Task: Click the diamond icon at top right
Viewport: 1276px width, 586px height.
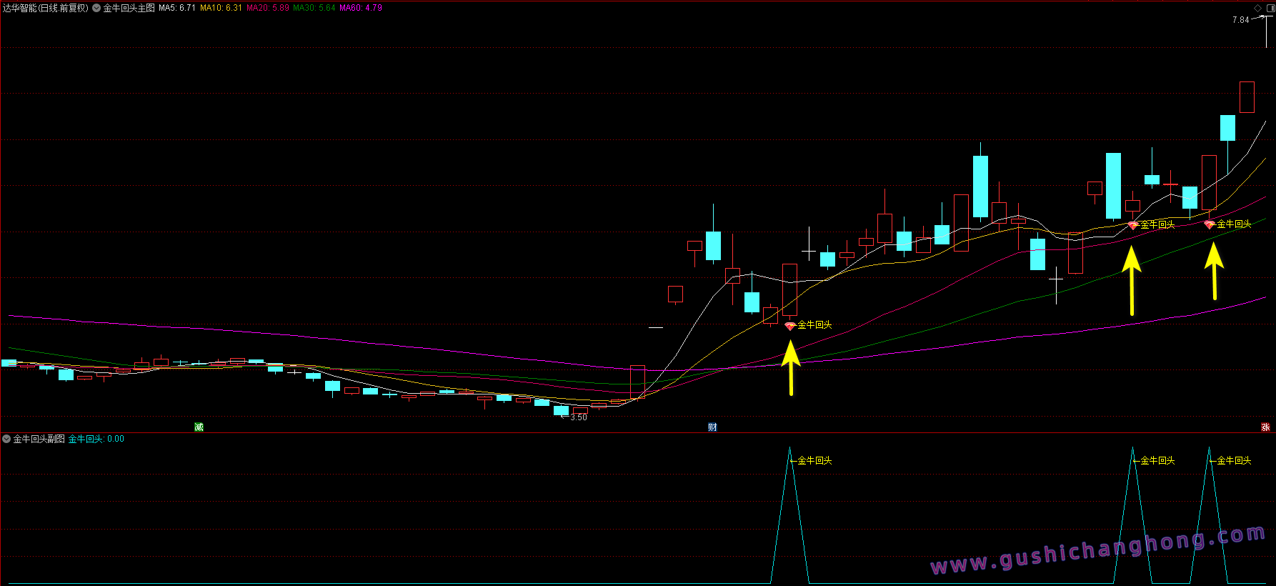Action: tap(1257, 8)
